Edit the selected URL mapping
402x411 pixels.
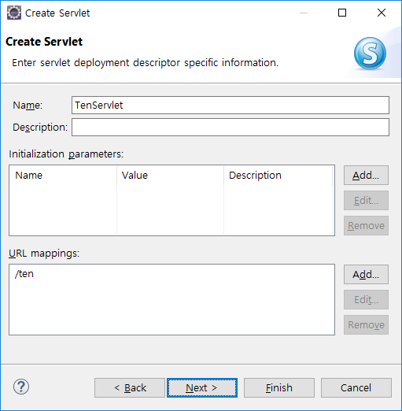(x=366, y=299)
